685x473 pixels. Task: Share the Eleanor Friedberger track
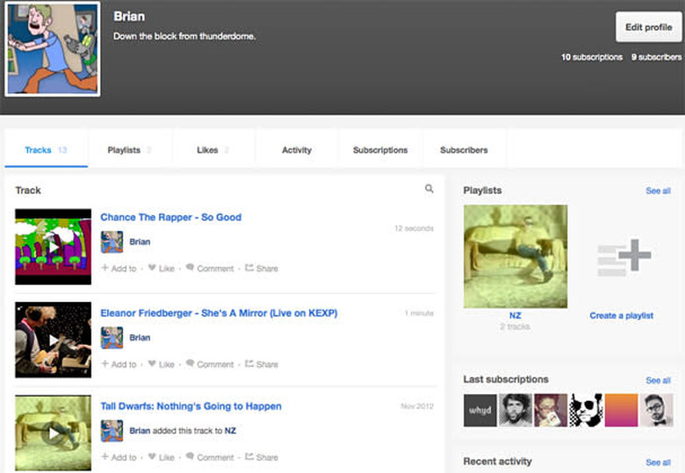pos(262,364)
